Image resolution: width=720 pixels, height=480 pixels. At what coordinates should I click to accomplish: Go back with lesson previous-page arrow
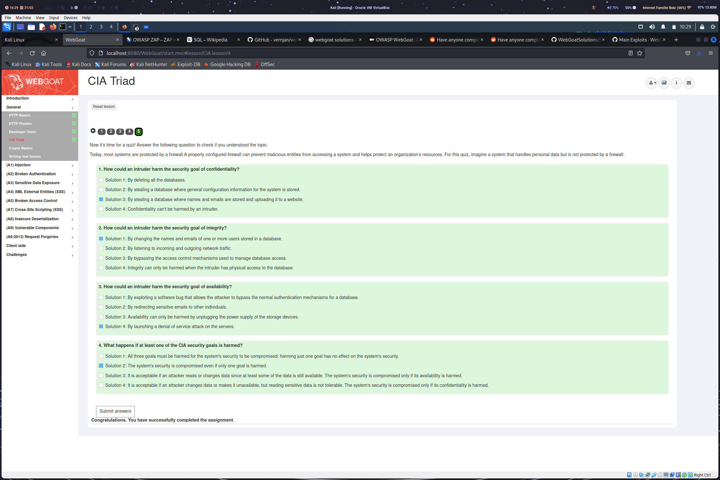coord(93,131)
